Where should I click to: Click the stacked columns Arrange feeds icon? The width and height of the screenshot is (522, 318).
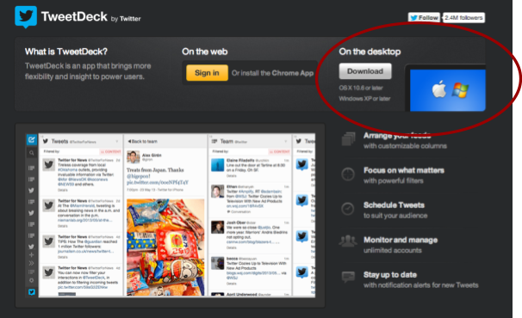(348, 139)
